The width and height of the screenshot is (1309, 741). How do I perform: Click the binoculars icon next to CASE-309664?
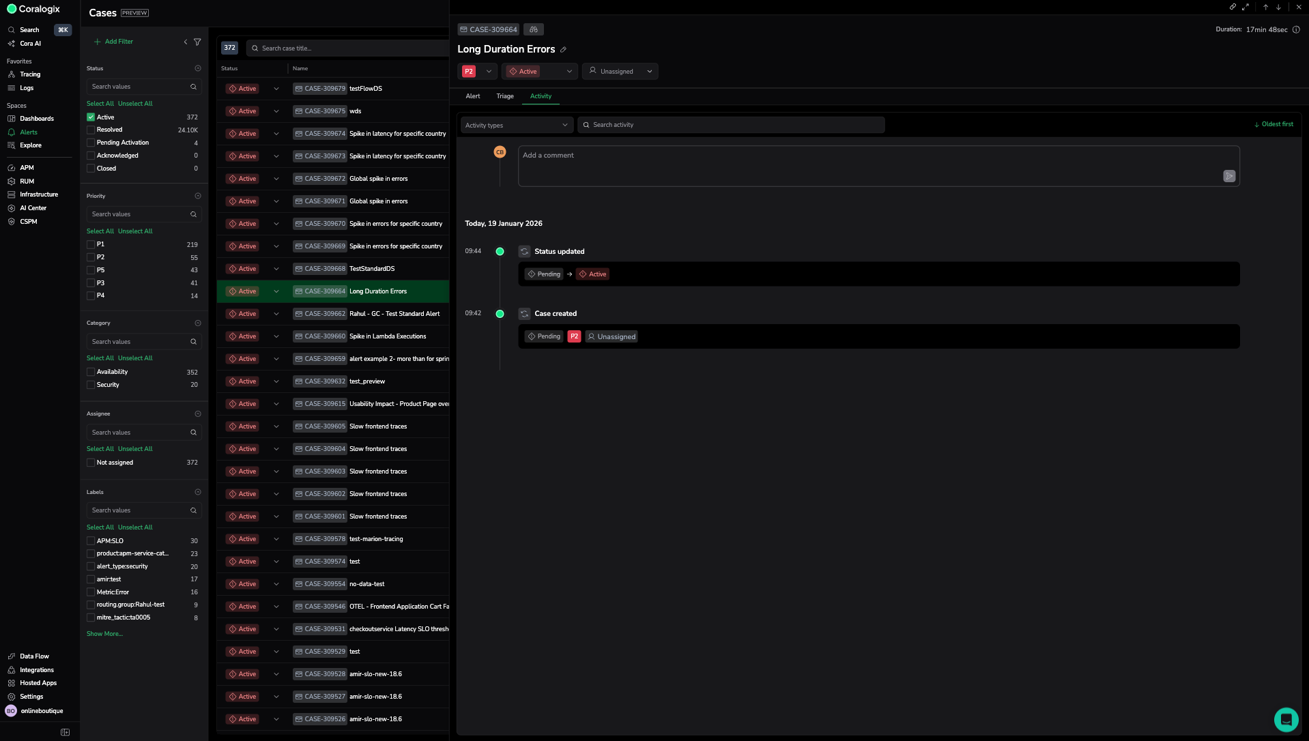(x=534, y=29)
